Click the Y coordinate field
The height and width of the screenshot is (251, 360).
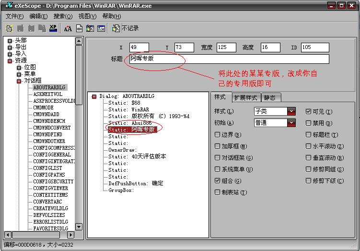click(184, 48)
